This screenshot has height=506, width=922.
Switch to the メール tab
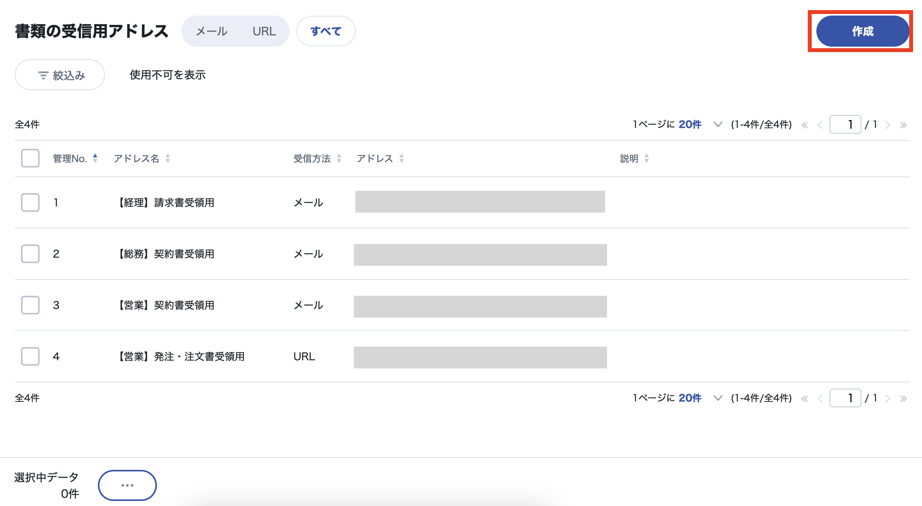tap(212, 31)
